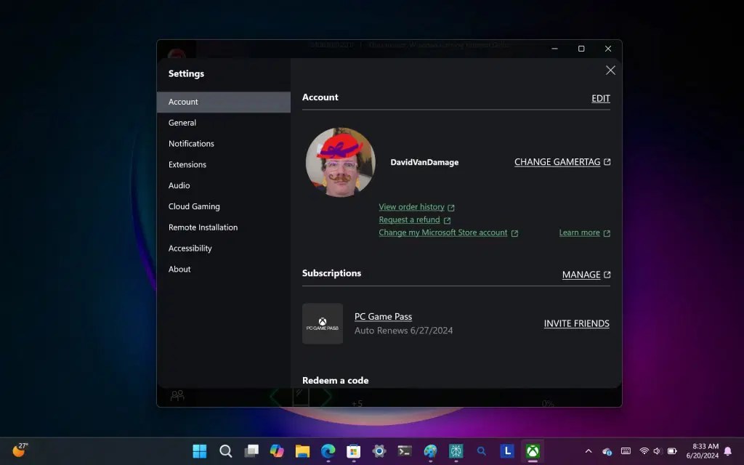744x465 pixels.
Task: Open the Cloud Gaming settings section
Action: tap(194, 206)
